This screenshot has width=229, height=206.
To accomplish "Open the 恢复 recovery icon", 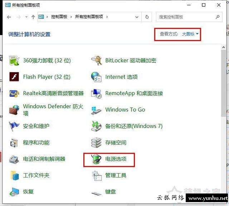I will point(14,192).
